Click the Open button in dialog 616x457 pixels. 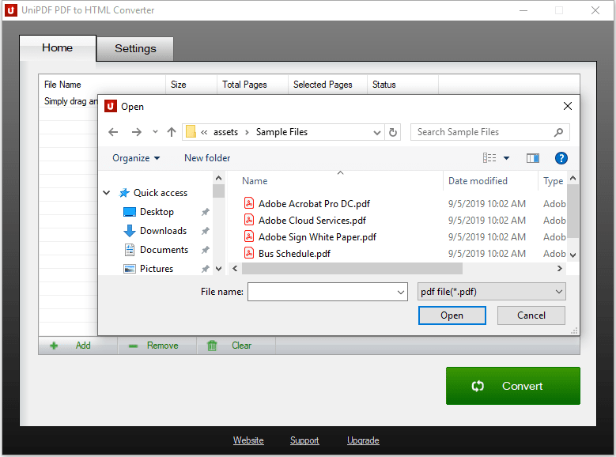[452, 315]
